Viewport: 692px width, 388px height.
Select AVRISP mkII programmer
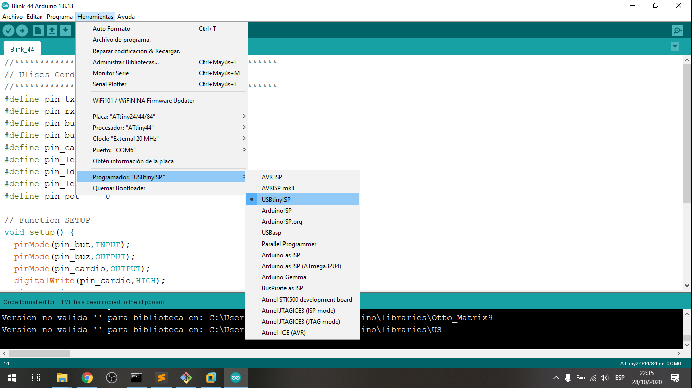302,188
